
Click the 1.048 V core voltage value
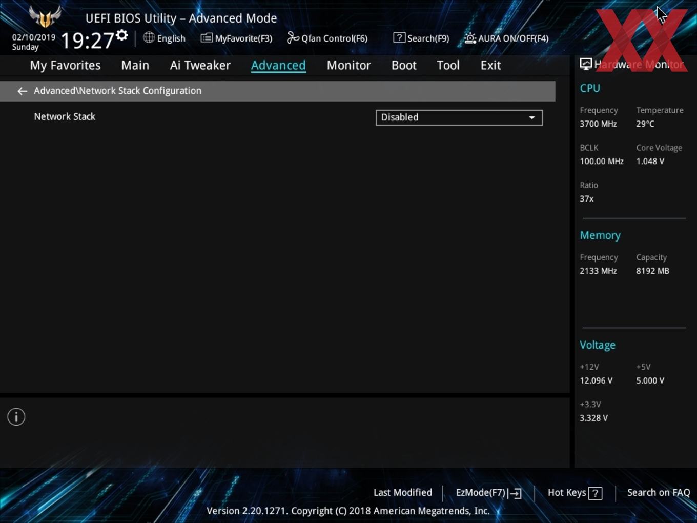point(650,161)
